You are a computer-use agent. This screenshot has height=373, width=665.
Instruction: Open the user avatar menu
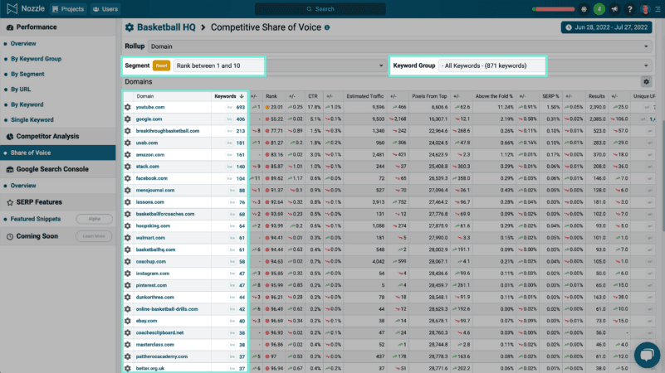[645, 9]
